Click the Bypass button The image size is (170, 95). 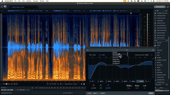click(95, 93)
